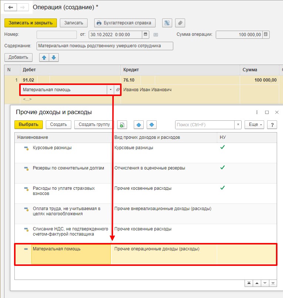283x298 pixels.
Task: Move list item down in Прочие доходы и расходы
Action: pyautogui.click(x=151, y=125)
